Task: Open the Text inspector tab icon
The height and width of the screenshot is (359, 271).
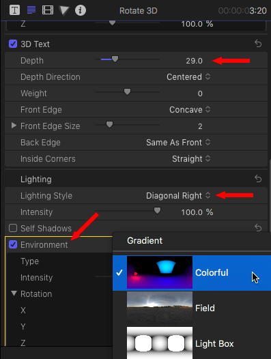Action: (14, 10)
